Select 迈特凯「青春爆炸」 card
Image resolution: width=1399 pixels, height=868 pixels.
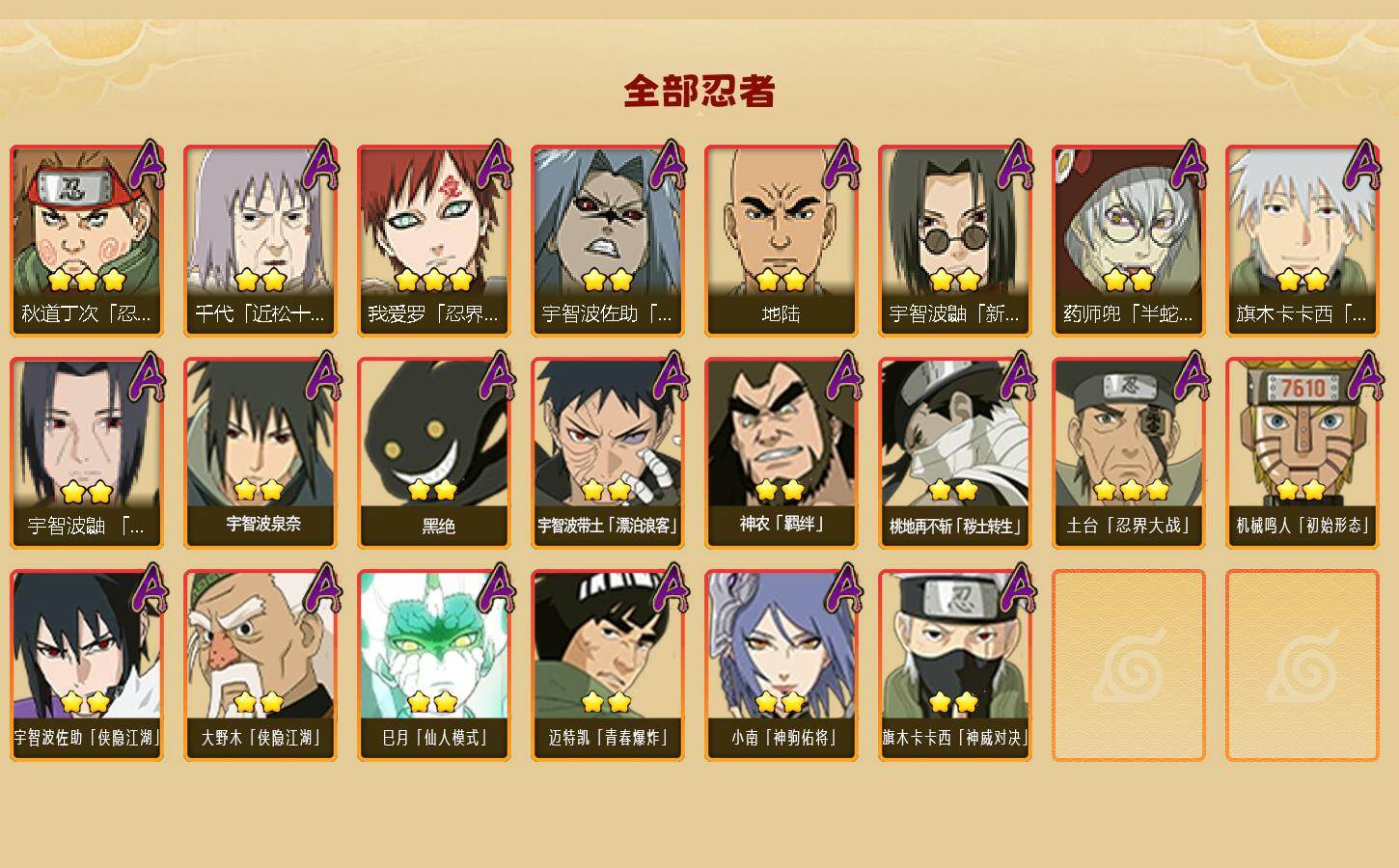(608, 665)
